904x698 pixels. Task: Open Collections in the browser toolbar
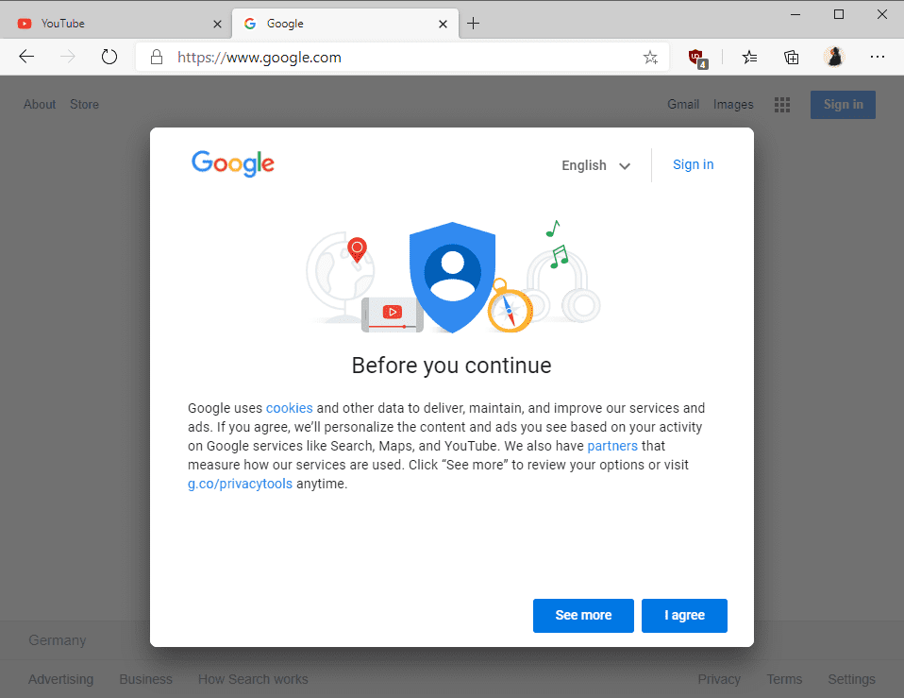[x=792, y=58]
